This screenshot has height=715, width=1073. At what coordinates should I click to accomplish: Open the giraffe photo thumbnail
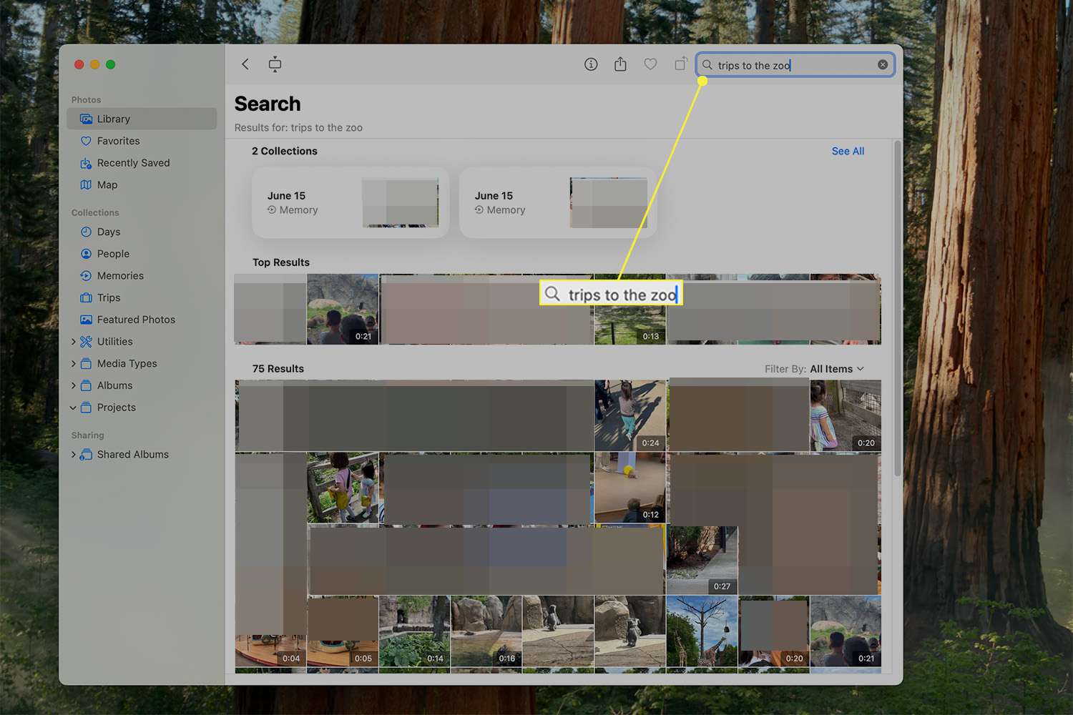click(x=701, y=632)
